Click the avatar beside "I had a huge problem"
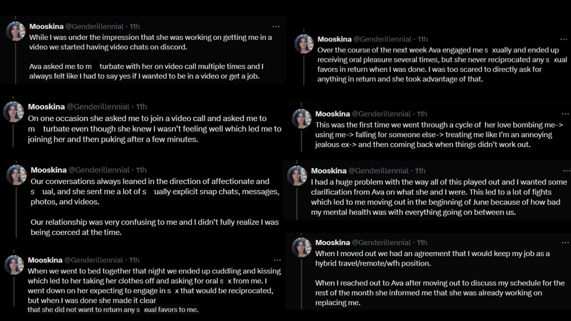Viewport: 571px width, 321px height. (297, 175)
